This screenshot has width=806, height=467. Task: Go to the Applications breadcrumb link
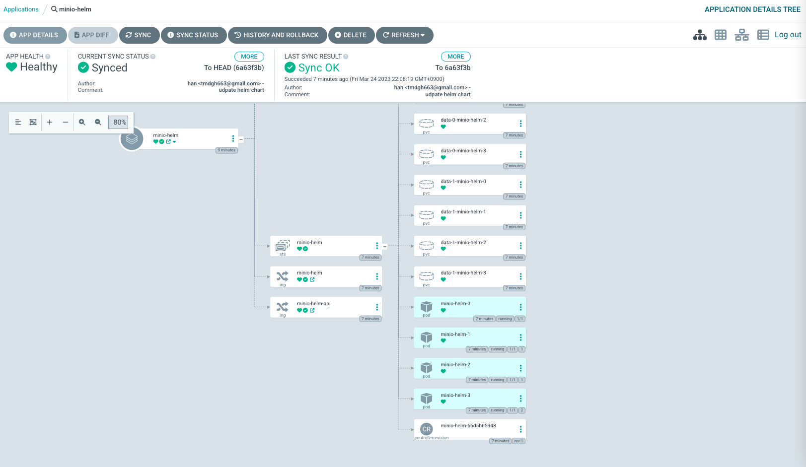(21, 9)
